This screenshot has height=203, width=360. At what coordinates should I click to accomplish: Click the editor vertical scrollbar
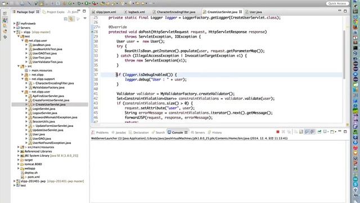[344, 55]
